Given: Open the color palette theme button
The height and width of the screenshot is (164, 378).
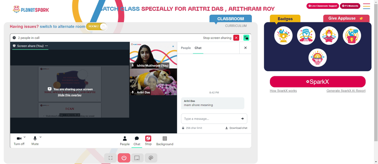Looking at the screenshot, I should pos(151,158).
